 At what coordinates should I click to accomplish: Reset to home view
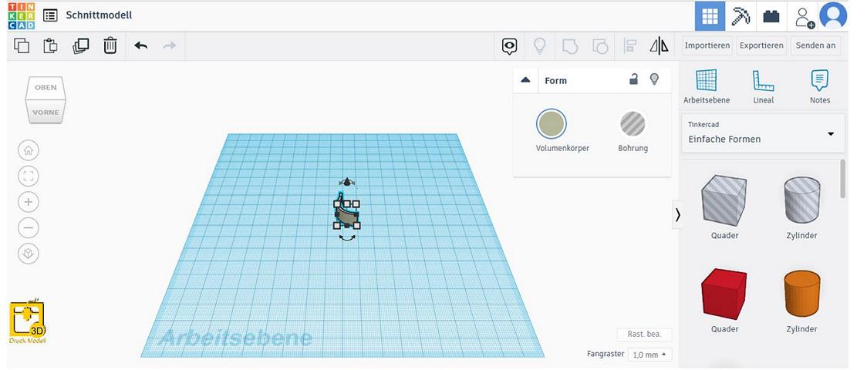pos(29,150)
